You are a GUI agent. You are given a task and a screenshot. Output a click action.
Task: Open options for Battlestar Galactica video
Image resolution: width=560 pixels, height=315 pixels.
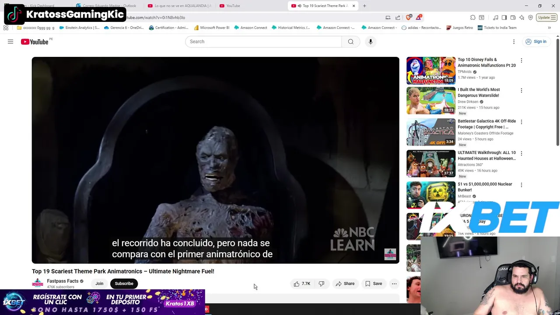(521, 122)
